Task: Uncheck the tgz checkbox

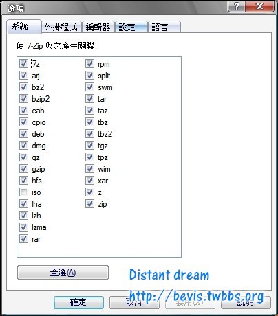Action: [x=89, y=146]
